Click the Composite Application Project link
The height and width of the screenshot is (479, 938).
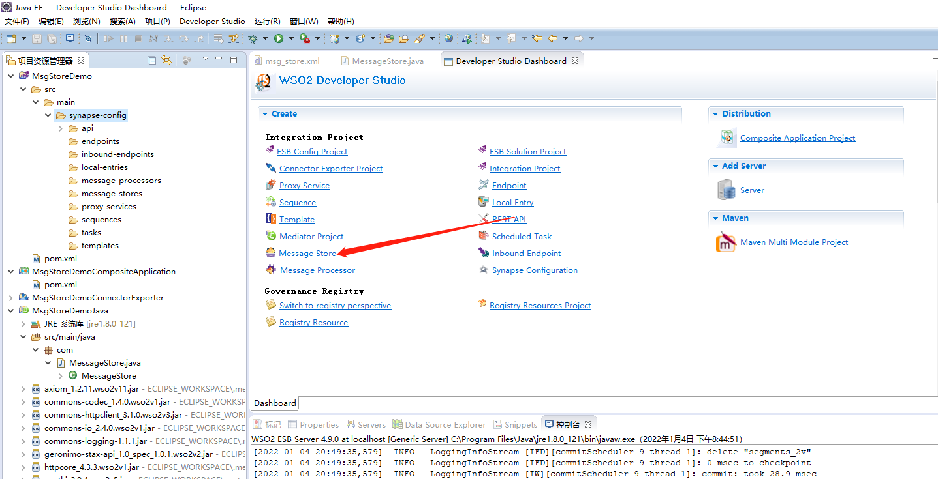click(x=798, y=138)
